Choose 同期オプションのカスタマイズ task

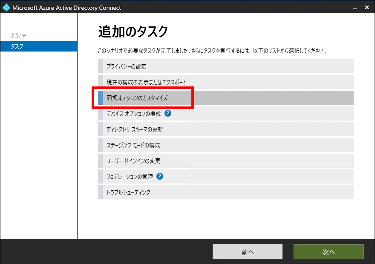tap(226, 98)
